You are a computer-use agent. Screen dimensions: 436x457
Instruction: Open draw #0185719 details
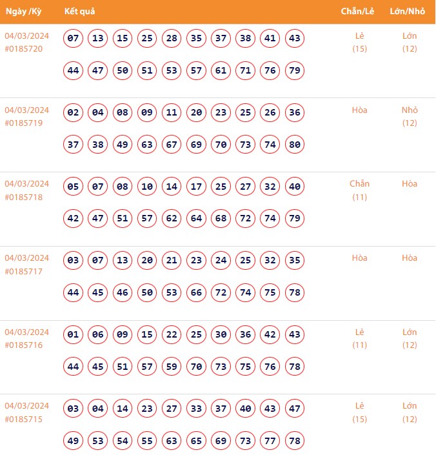[24, 123]
